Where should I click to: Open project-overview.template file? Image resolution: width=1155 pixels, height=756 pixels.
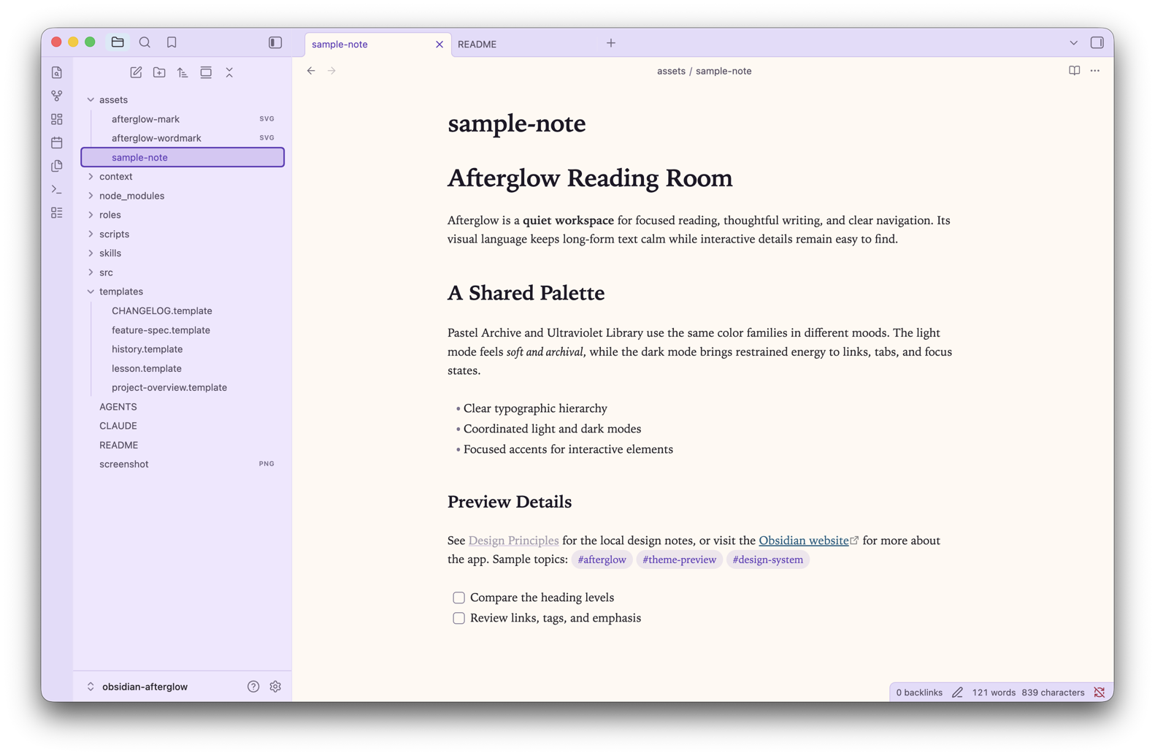[183, 387]
